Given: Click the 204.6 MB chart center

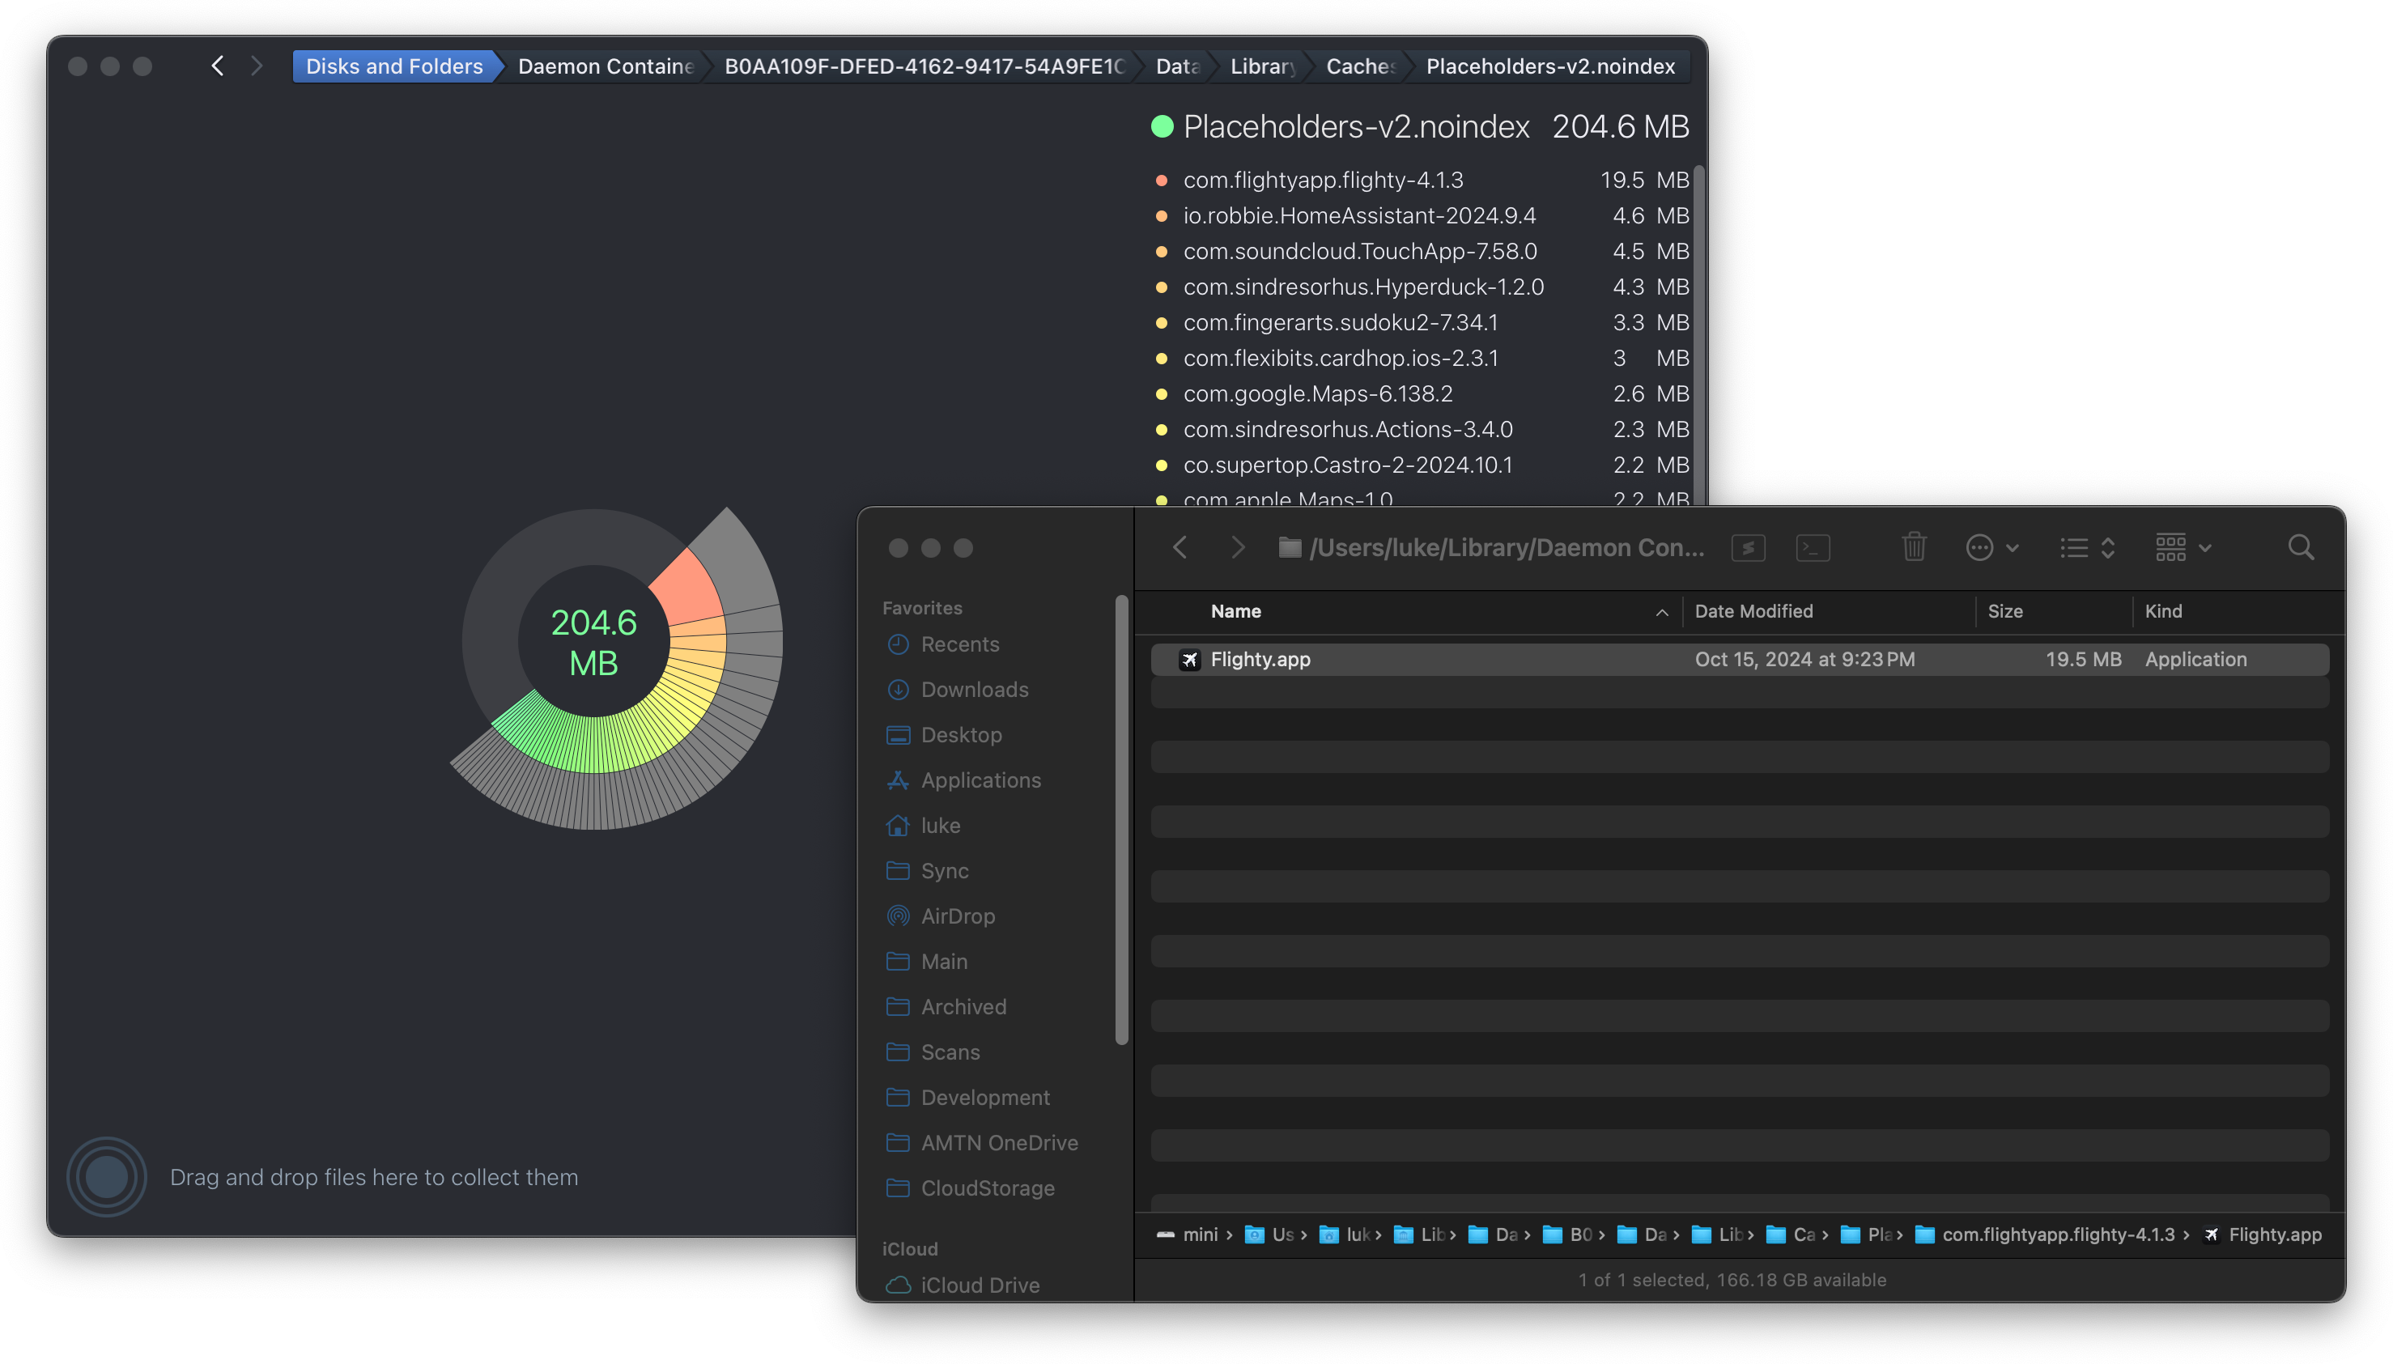Looking at the screenshot, I should pos(594,642).
